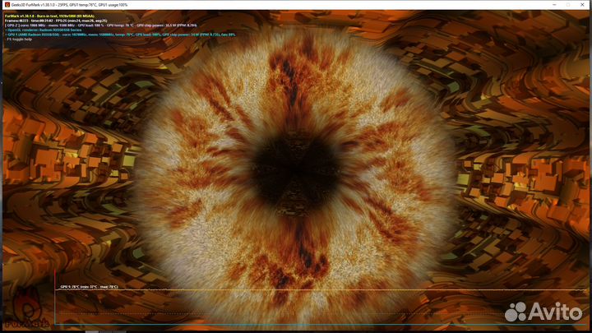This screenshot has height=333, width=592.
Task: Click the Avito watermark circles logo
Action: point(517,312)
